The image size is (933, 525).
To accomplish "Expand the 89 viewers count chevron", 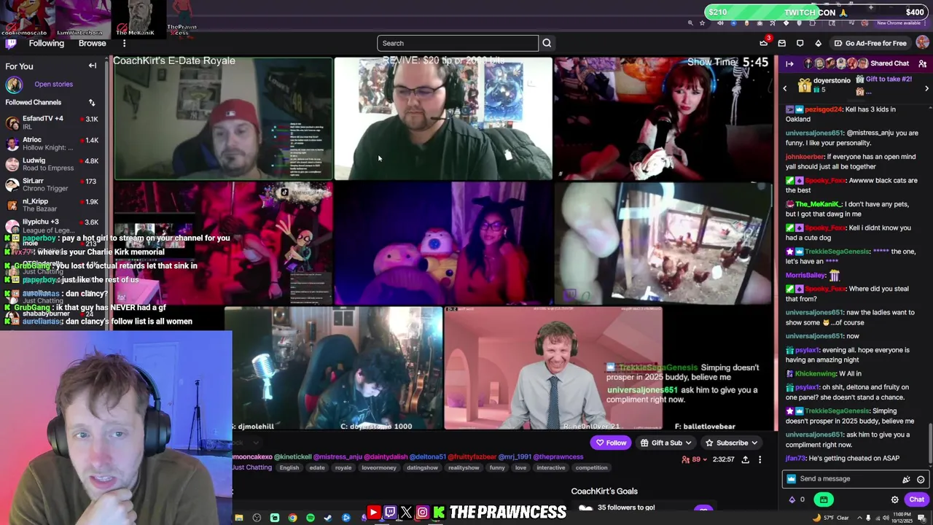I will click(704, 459).
